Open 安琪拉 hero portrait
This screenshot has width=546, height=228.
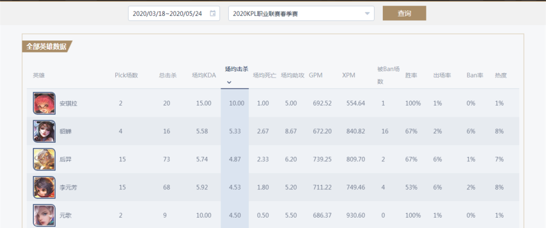[44, 103]
